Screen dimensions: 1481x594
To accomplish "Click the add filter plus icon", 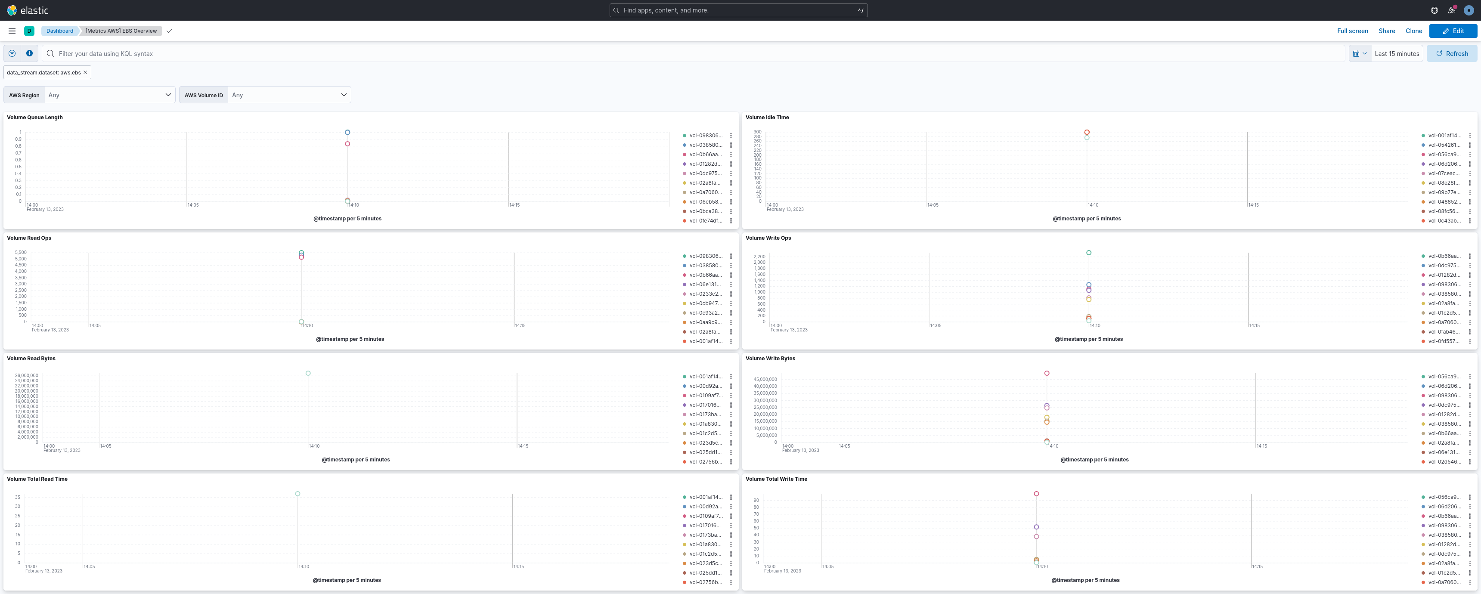I will click(29, 53).
